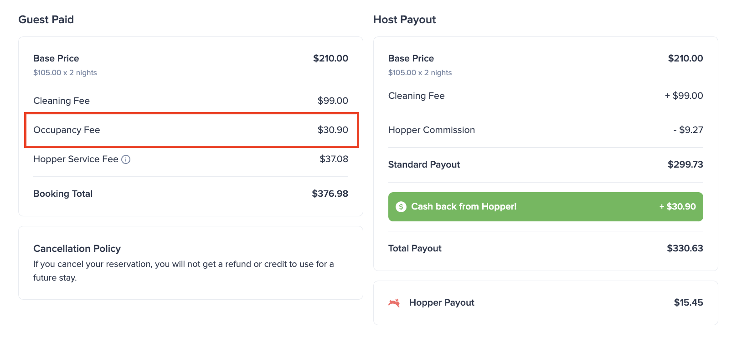The width and height of the screenshot is (742, 348).
Task: Click the $299.73 standard payout amount
Action: (685, 165)
